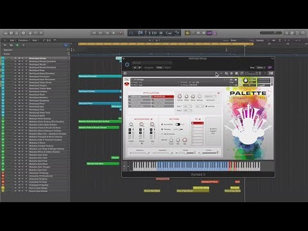This screenshot has height=231, width=308.
Task: Open the Manual preset dropdown in plugin header
Action: tap(151, 63)
